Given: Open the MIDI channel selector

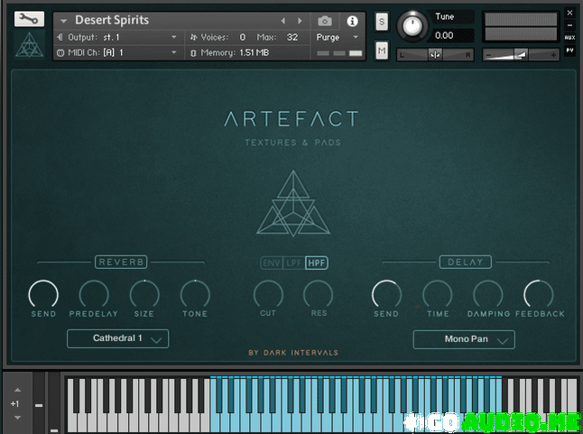Looking at the screenshot, I should [x=117, y=52].
